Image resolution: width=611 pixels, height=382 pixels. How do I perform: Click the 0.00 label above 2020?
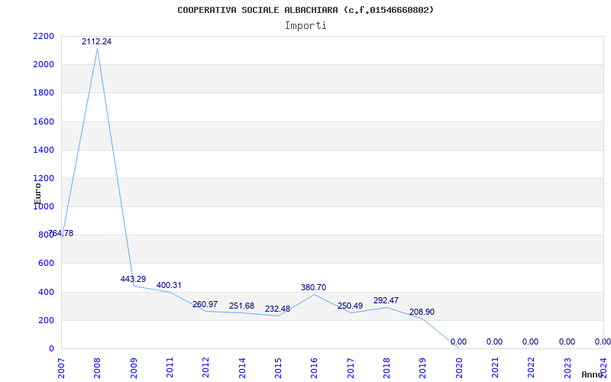click(x=458, y=342)
